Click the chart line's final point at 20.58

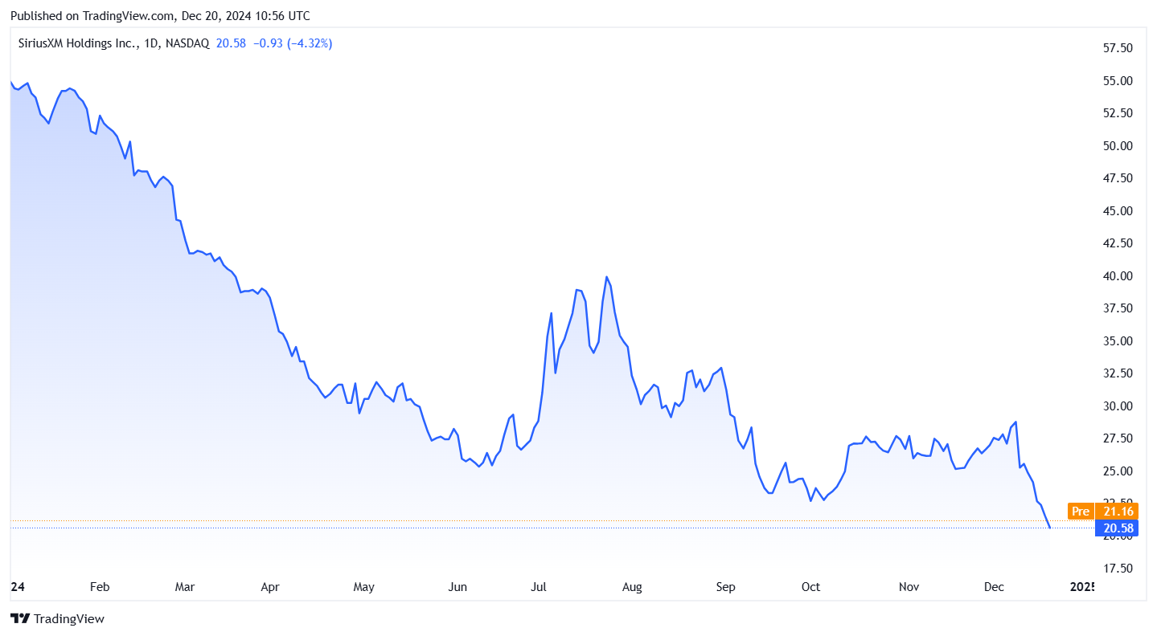1049,528
